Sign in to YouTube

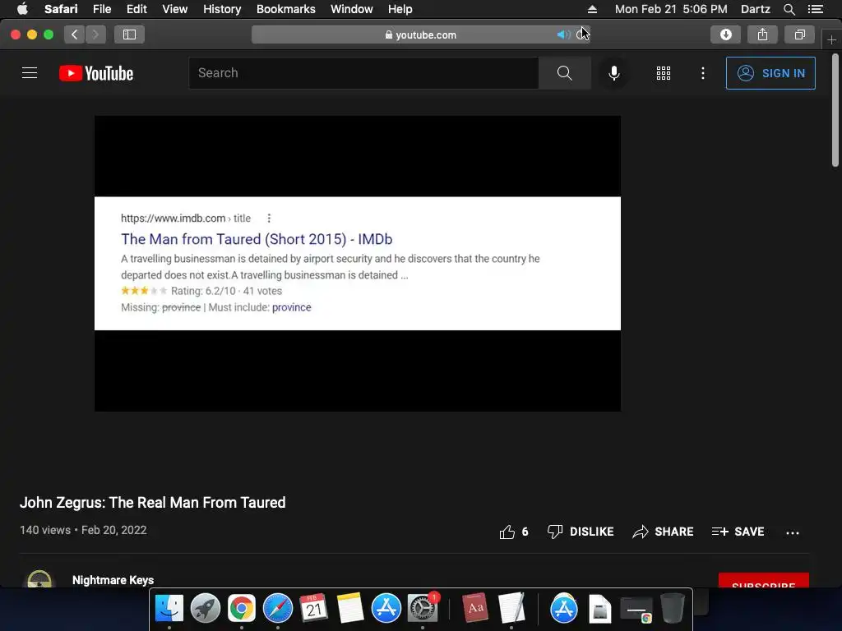[770, 73]
